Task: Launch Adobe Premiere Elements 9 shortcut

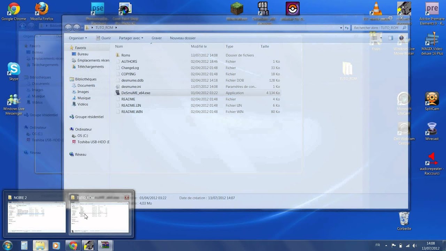Action: [x=432, y=14]
